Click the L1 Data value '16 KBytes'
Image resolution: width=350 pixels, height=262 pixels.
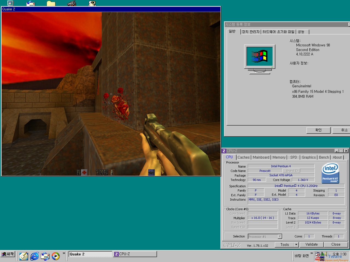[313, 213]
